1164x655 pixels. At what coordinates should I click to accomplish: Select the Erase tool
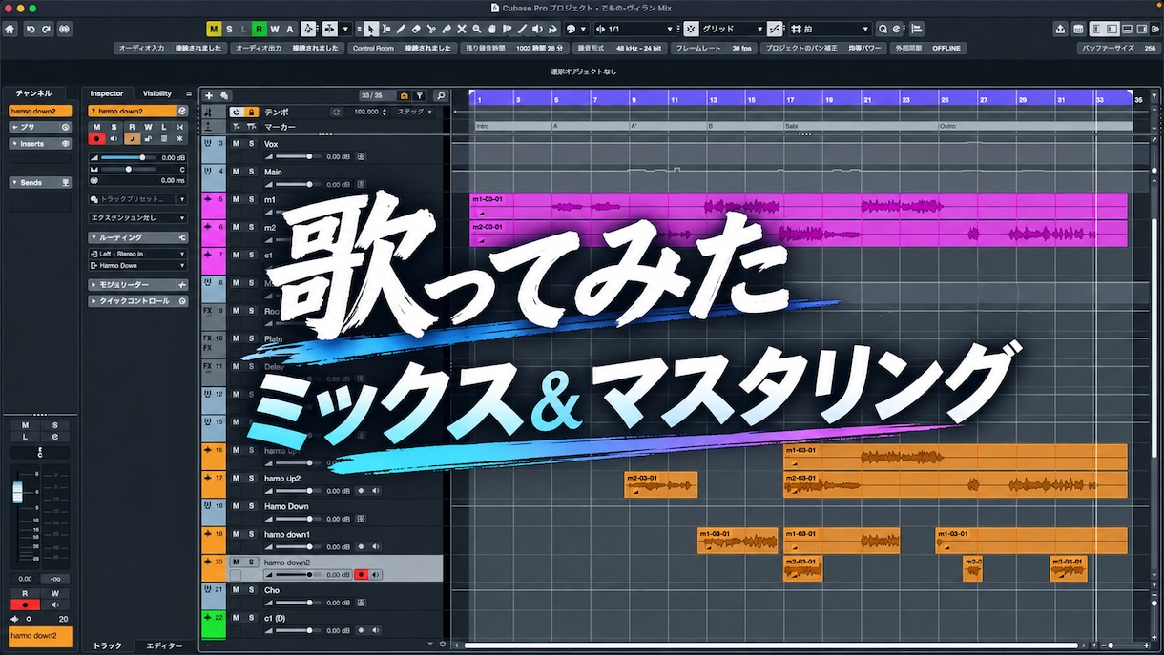tap(416, 30)
